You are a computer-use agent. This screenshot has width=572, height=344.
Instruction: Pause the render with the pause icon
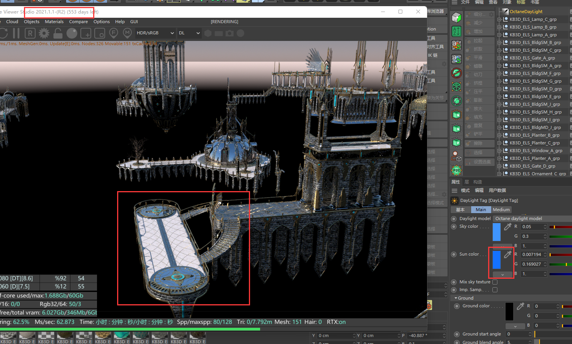coord(16,33)
